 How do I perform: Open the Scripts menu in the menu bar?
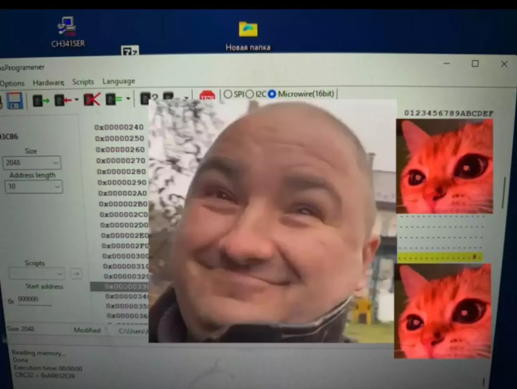coord(83,82)
